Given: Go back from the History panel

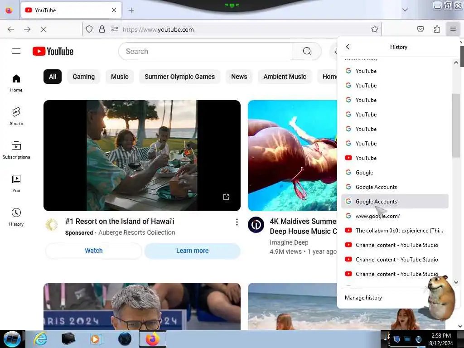Looking at the screenshot, I should click(x=348, y=47).
